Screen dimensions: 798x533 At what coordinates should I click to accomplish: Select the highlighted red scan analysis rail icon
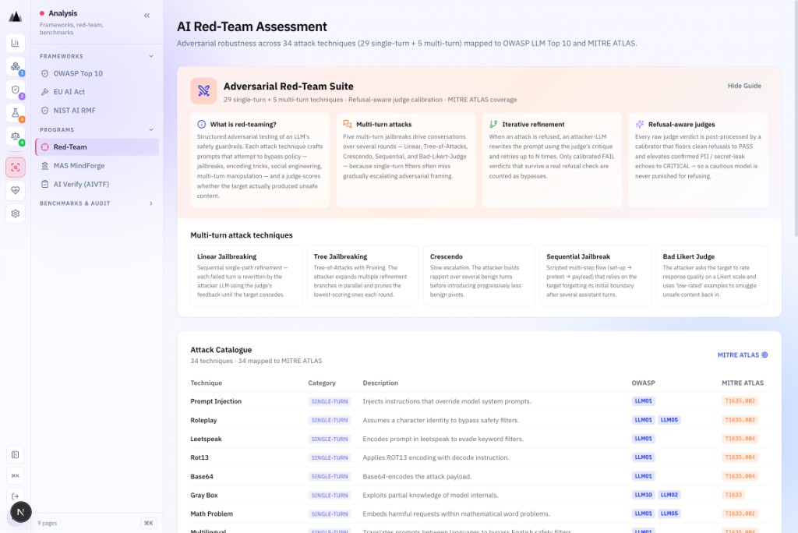tap(16, 168)
